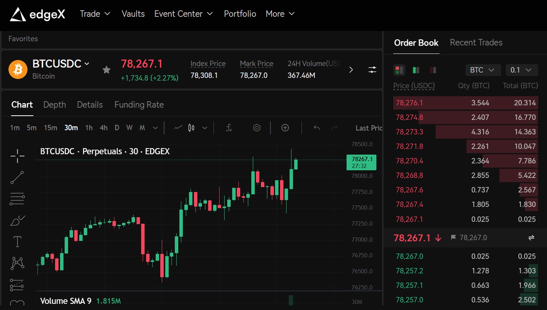The width and height of the screenshot is (547, 310).
Task: Go to Vaults page
Action: click(133, 14)
